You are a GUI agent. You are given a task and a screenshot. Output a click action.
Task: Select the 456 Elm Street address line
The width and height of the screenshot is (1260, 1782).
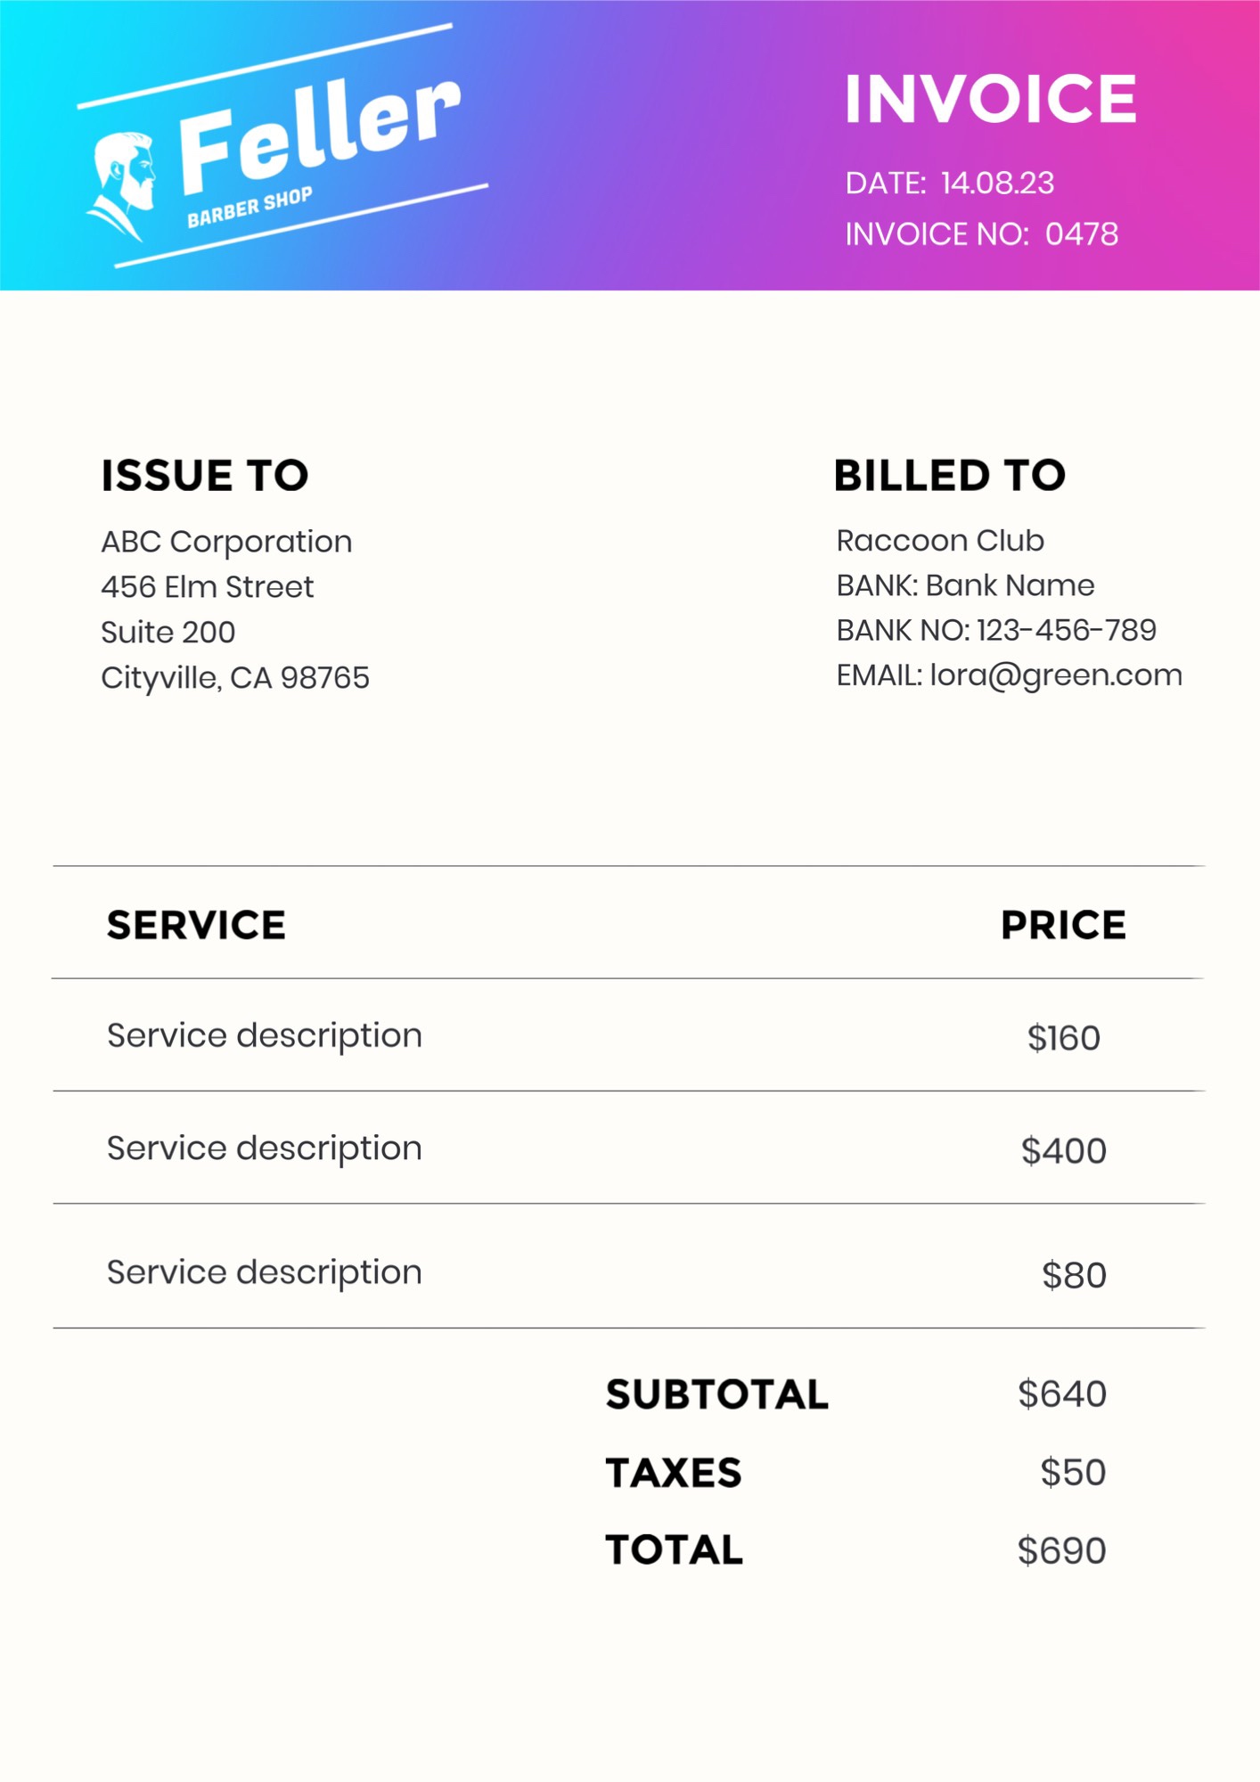coord(207,587)
